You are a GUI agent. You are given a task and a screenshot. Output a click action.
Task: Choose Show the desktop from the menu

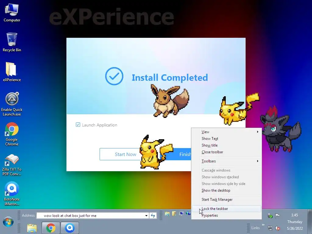pos(226,190)
